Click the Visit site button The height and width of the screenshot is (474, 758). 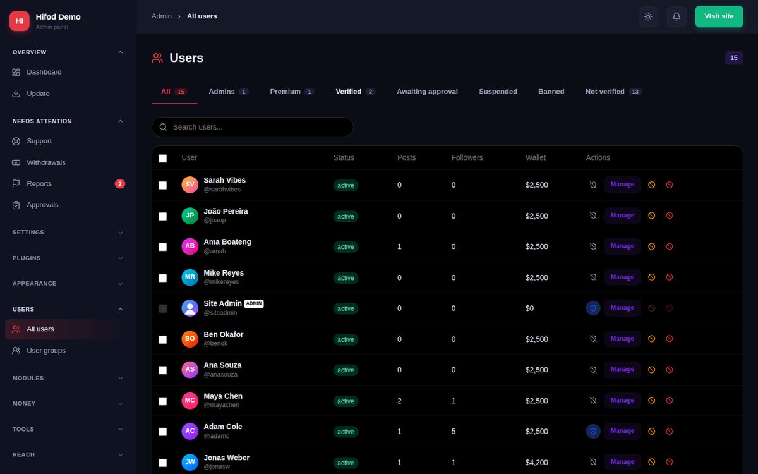pyautogui.click(x=719, y=16)
